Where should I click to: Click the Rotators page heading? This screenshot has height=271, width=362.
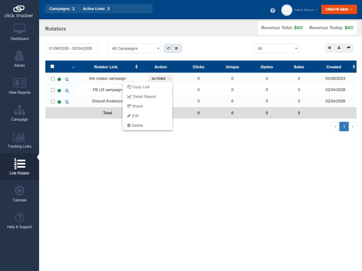point(56,29)
